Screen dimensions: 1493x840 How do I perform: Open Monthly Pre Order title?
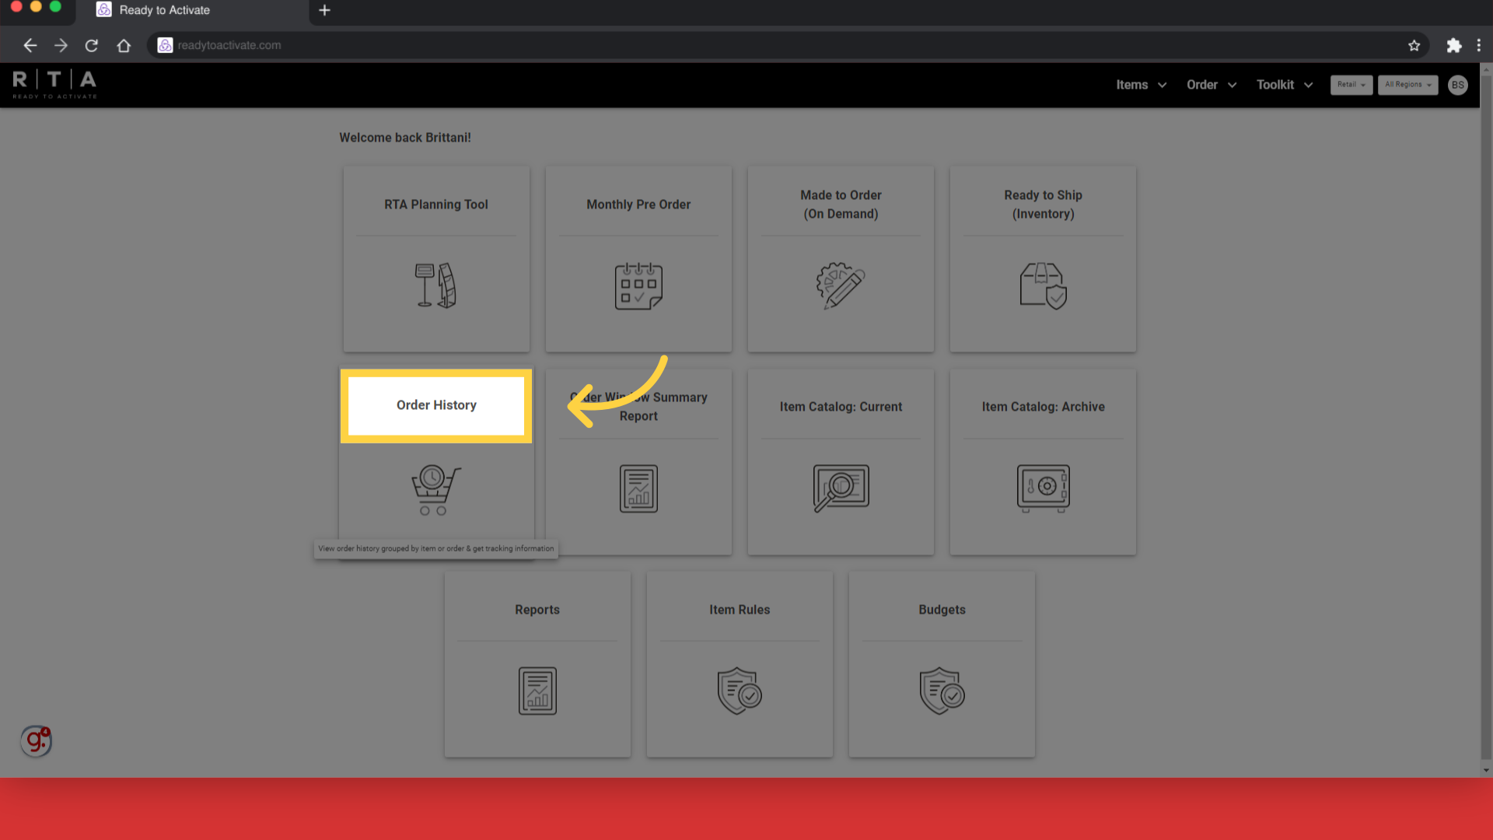(x=638, y=205)
